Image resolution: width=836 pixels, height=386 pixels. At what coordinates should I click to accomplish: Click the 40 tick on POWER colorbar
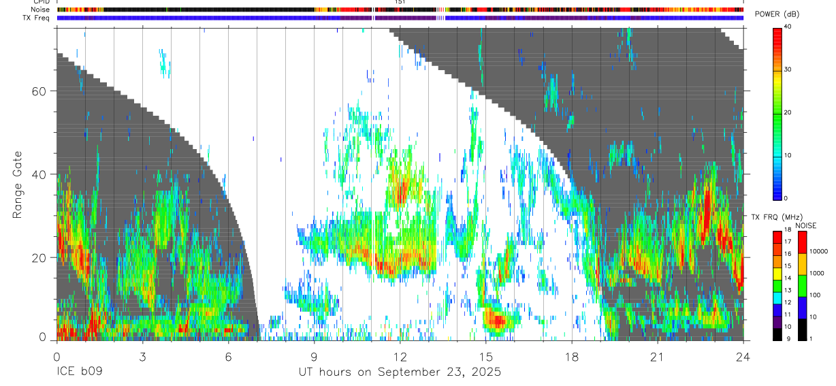tap(788, 27)
